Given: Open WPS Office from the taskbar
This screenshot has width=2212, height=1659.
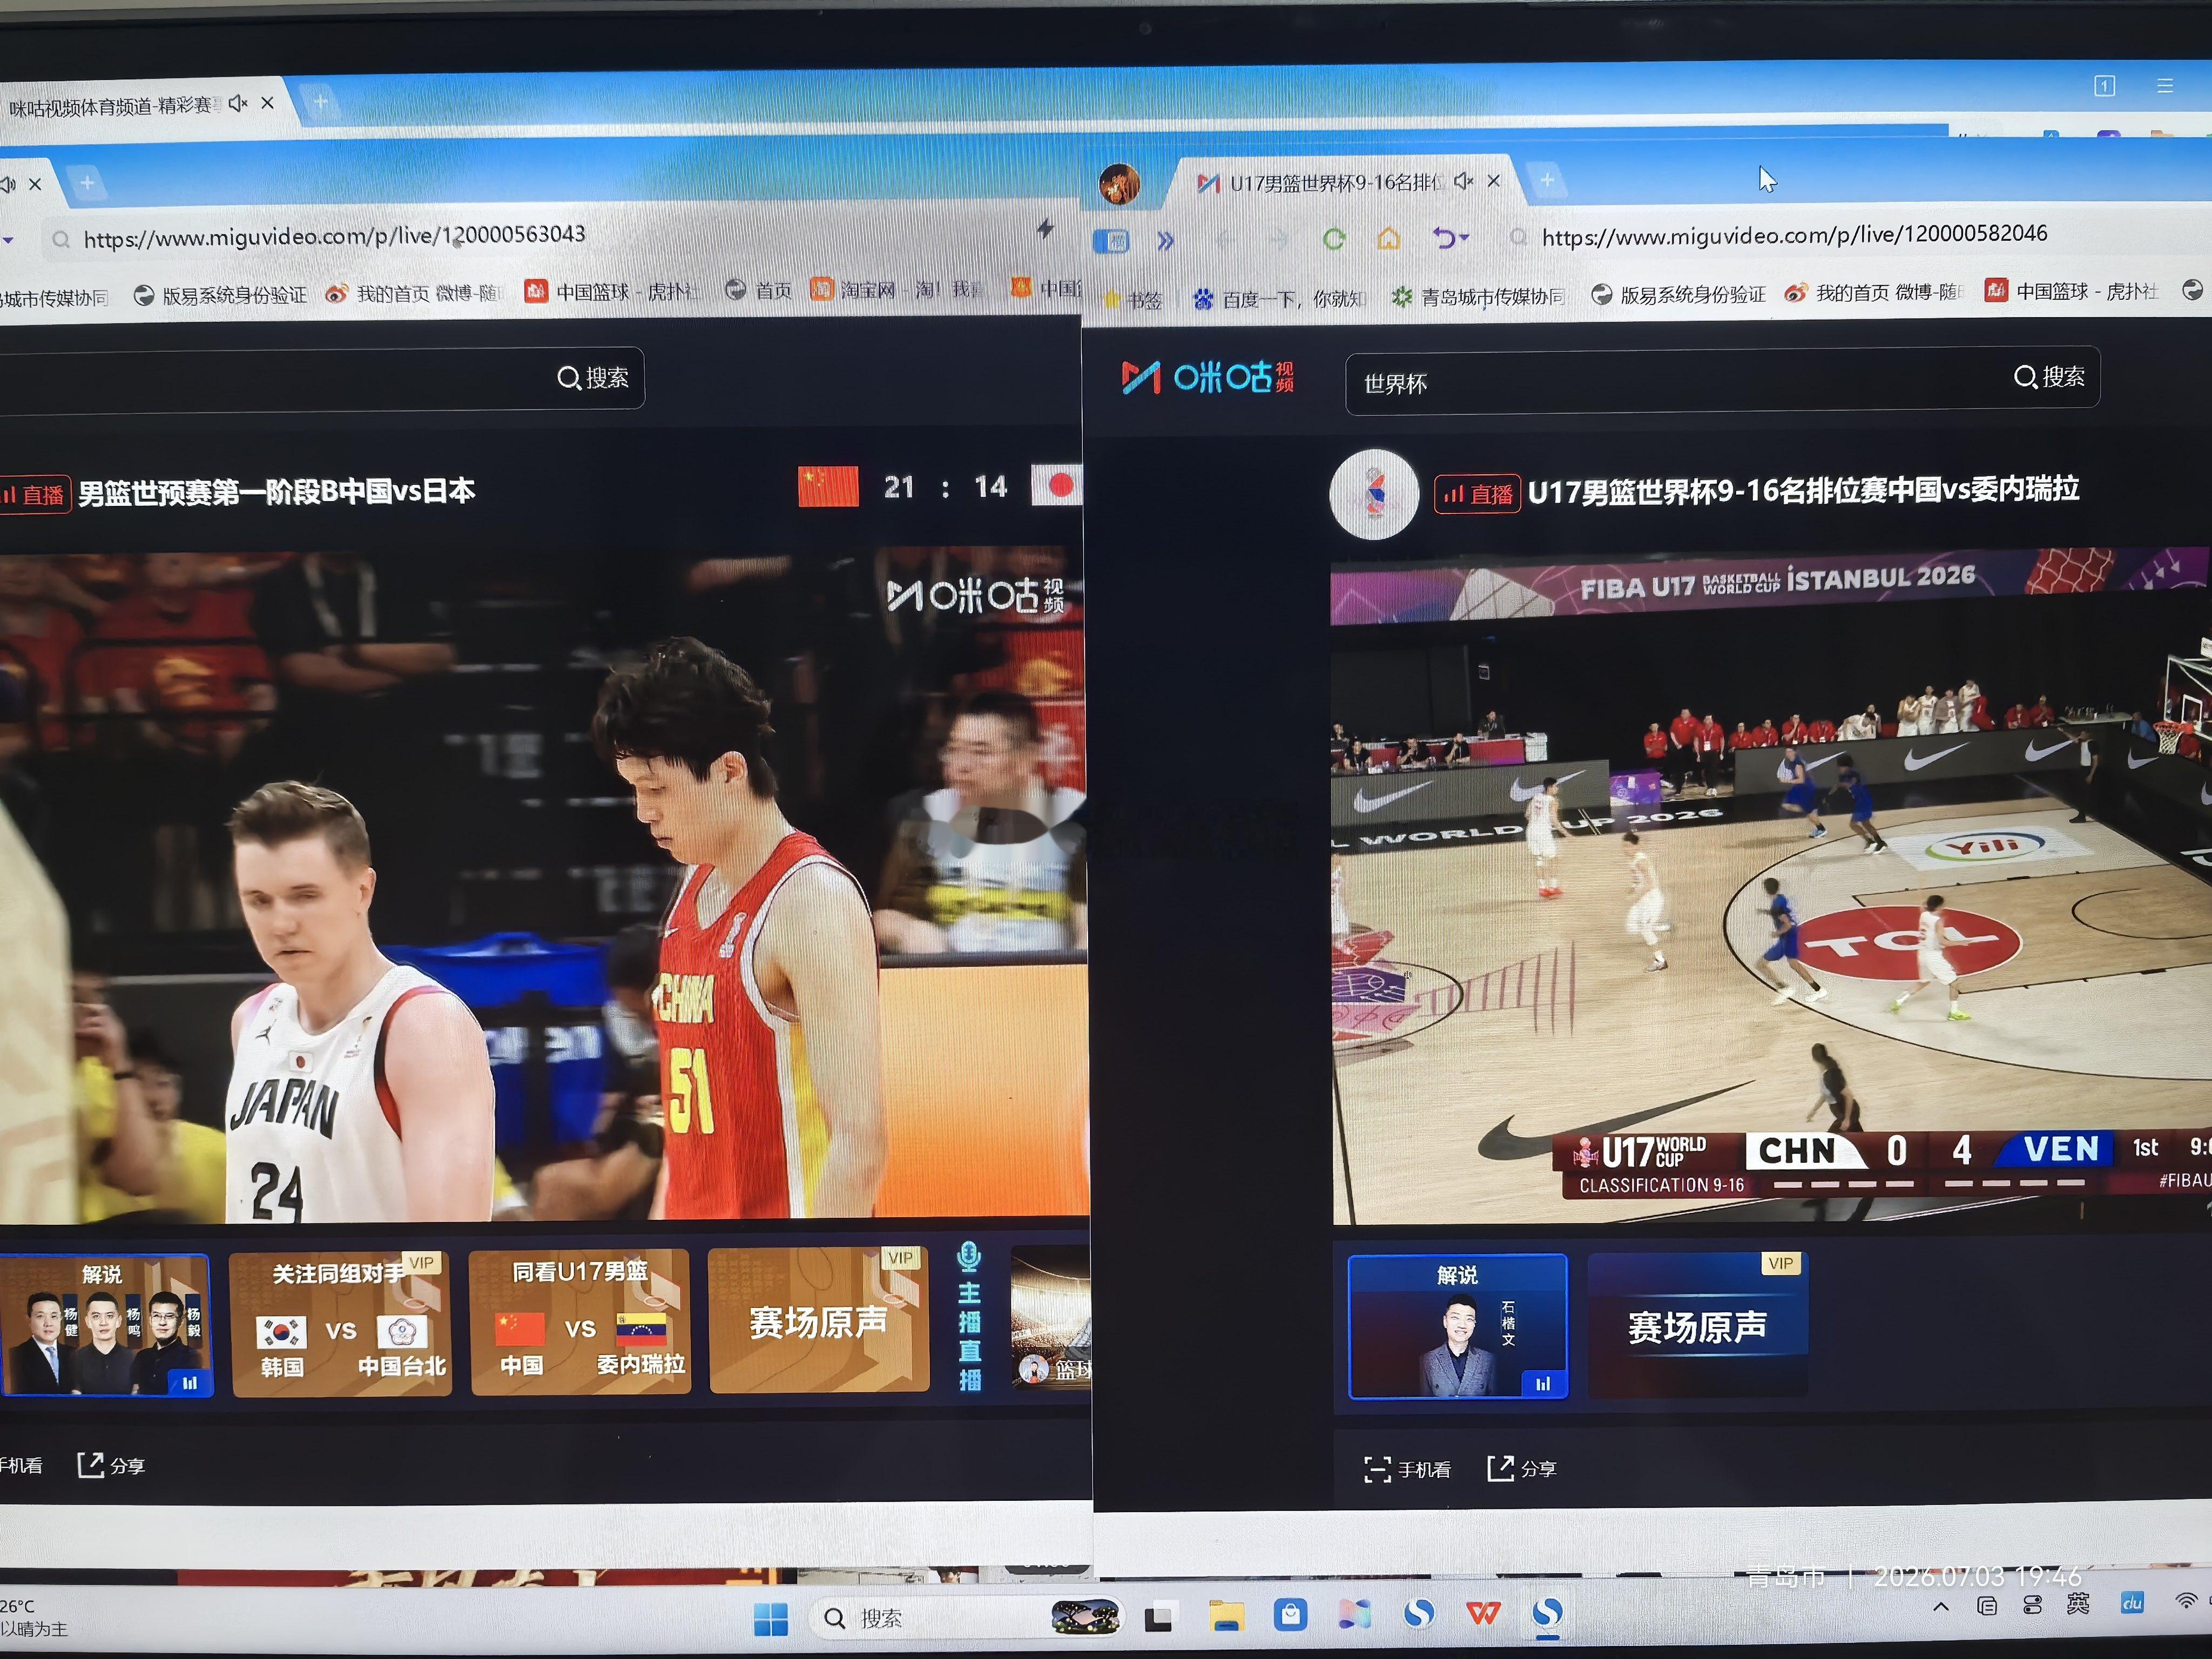Looking at the screenshot, I should pyautogui.click(x=1483, y=1613).
